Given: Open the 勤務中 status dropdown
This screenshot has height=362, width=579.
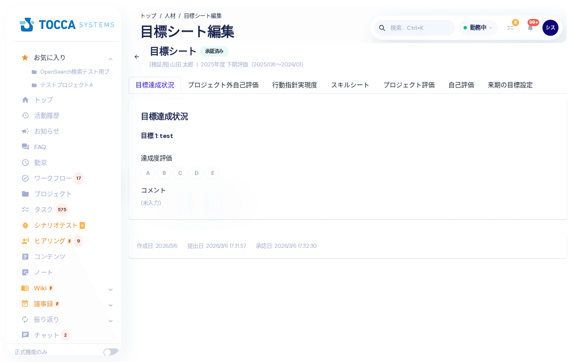Looking at the screenshot, I should pos(478,28).
